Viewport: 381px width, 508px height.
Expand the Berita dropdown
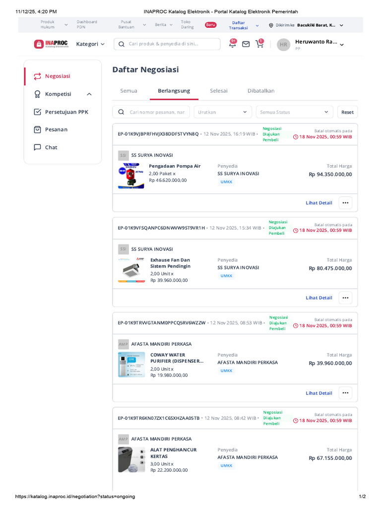tap(171, 25)
